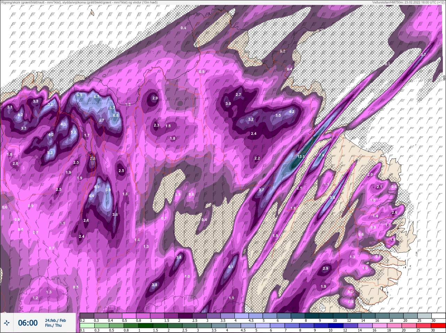Click the 6.8 precipitation value label
This screenshot has width=446, height=333.
tap(116, 115)
